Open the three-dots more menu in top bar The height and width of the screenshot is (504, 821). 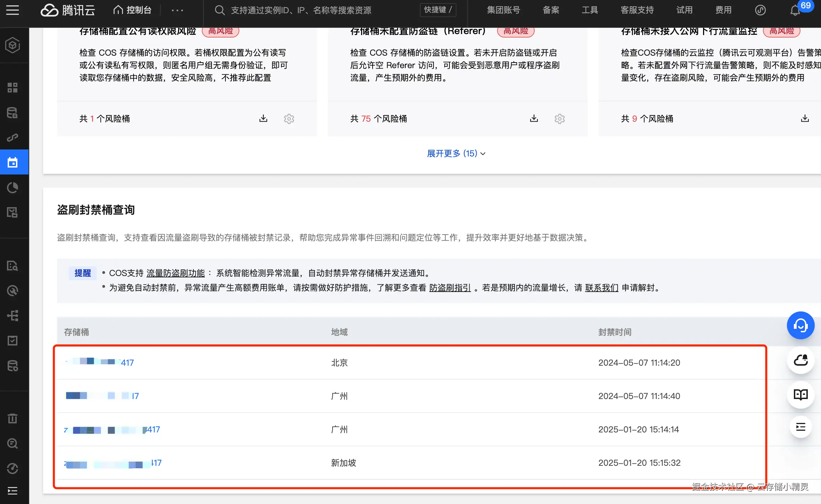[x=177, y=10]
